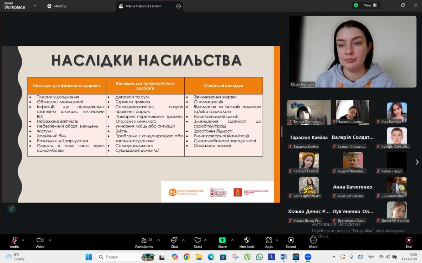Unmute the microphone Audio button
Screen dimensions: 422x263
click(14, 242)
